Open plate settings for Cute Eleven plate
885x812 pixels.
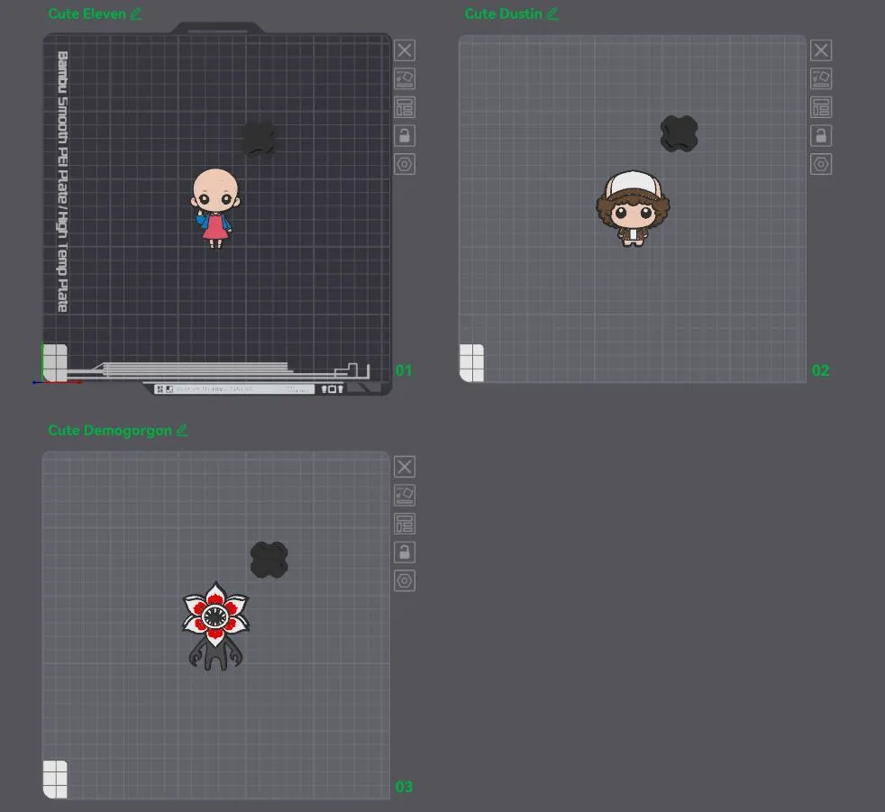404,164
